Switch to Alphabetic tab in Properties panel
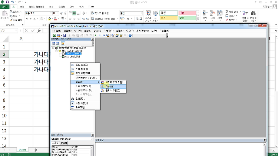This screenshot has height=156, width=278. pos(55,143)
